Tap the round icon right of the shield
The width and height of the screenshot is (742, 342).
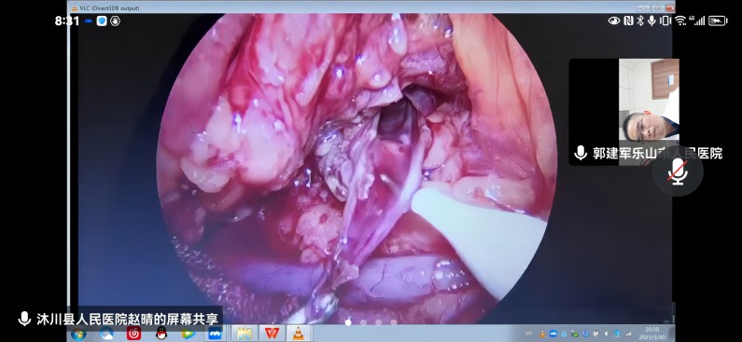pyautogui.click(x=115, y=21)
